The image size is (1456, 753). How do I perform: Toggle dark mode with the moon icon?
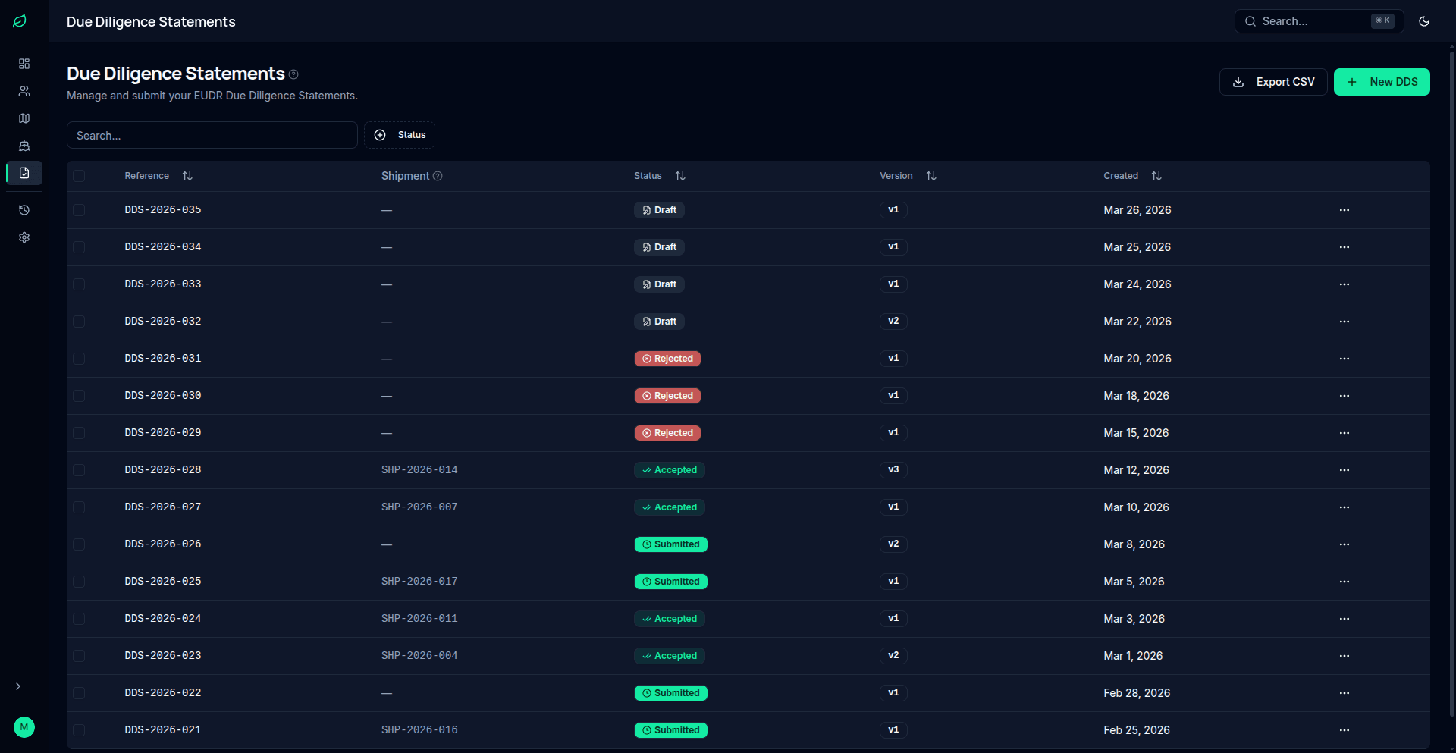tap(1423, 21)
